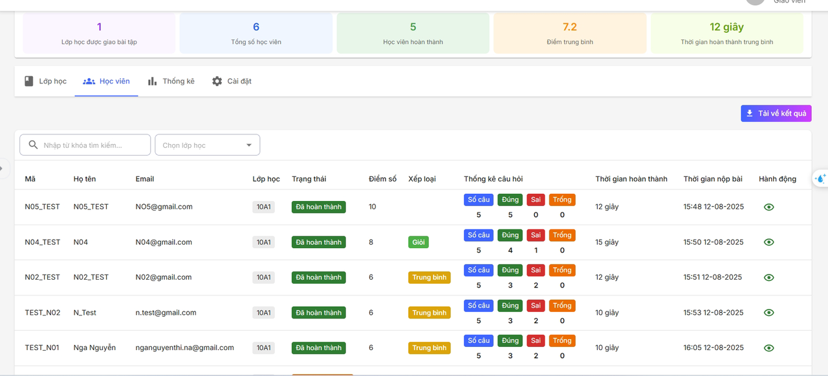Click the Điểm trung bình 7.2 card
This screenshot has height=376, width=828.
tap(570, 33)
